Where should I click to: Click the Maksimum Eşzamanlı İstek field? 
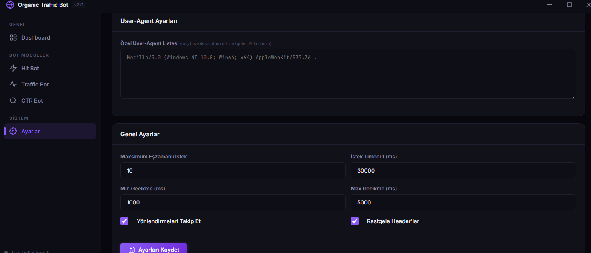coord(233,170)
